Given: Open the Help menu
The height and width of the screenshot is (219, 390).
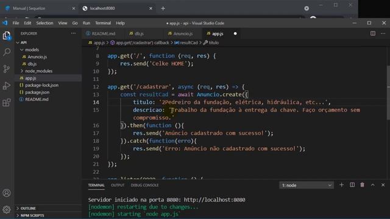Looking at the screenshot, I should [120, 23].
